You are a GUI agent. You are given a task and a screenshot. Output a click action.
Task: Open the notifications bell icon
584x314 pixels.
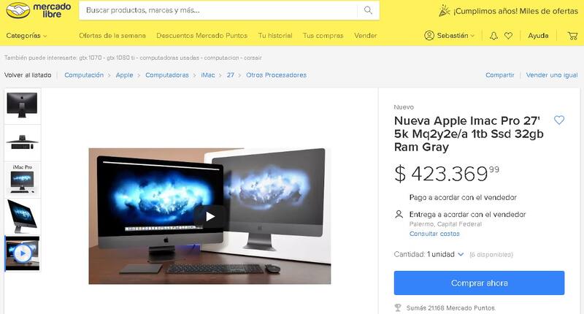pyautogui.click(x=494, y=36)
